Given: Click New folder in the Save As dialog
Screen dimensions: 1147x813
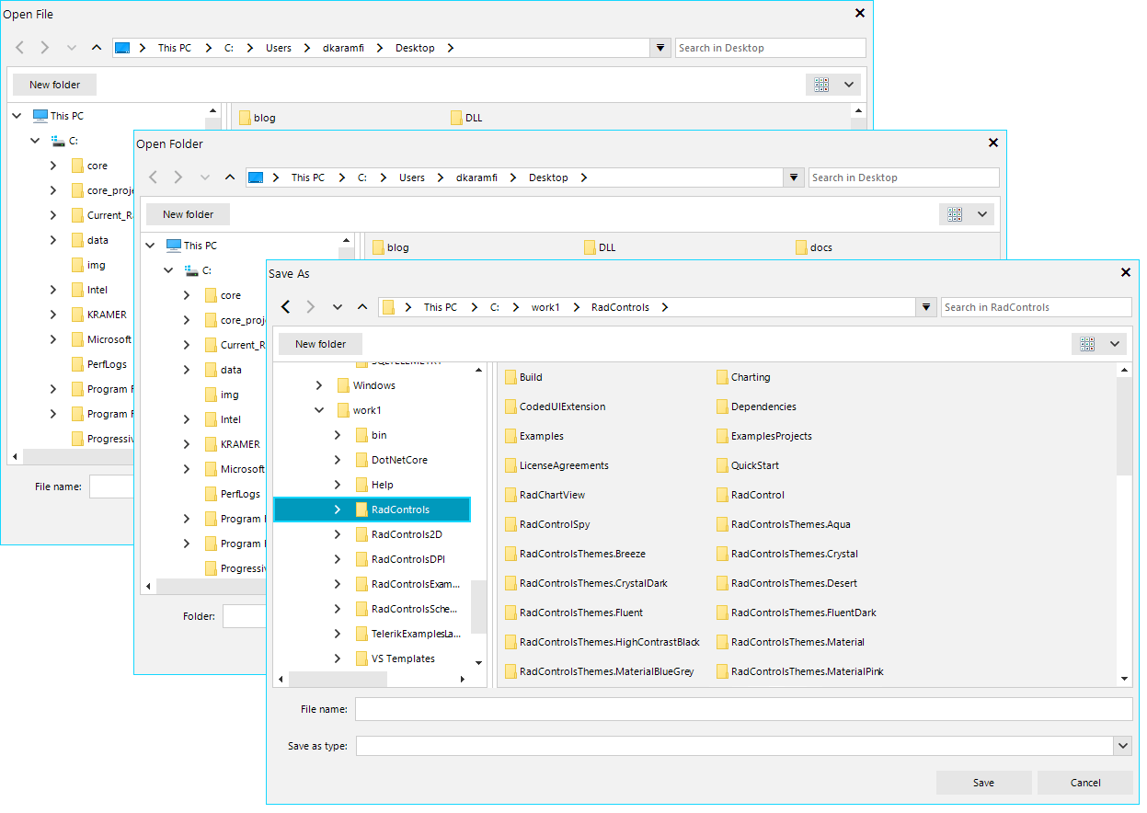Looking at the screenshot, I should pos(319,343).
